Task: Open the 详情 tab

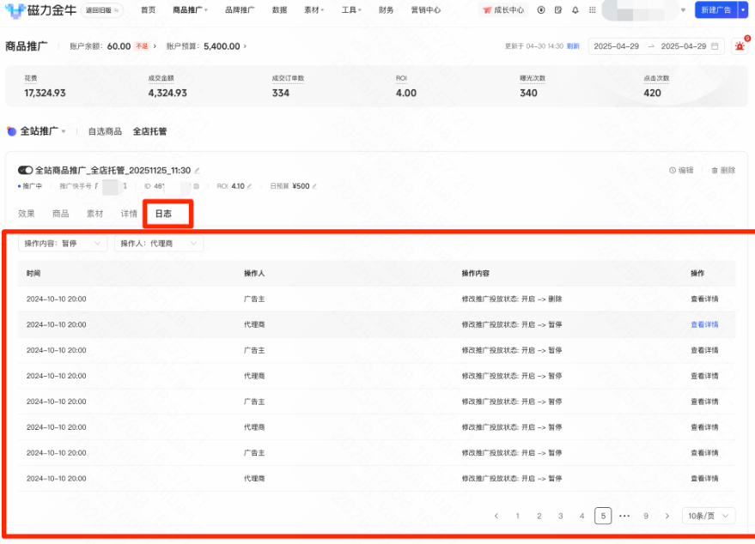Action: [129, 214]
